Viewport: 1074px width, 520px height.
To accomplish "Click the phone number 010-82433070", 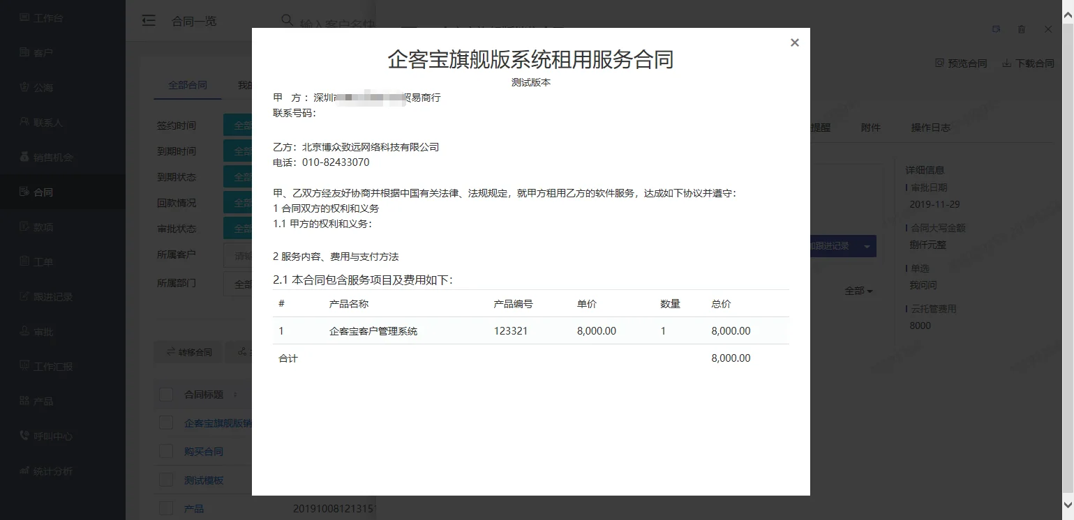I will (336, 162).
